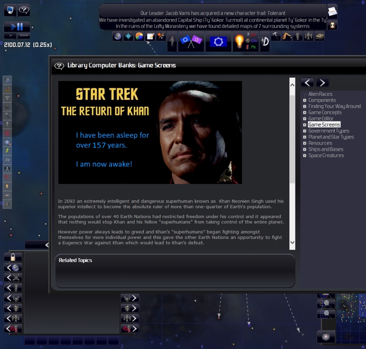
Task: Open colonies globe icon in left sidebar
Action: click(x=7, y=80)
